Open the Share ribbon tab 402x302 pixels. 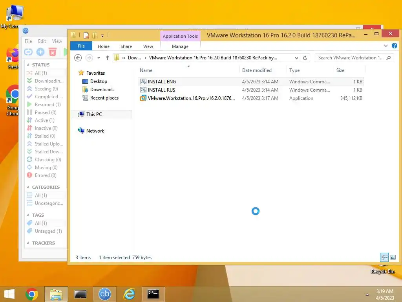click(x=126, y=46)
